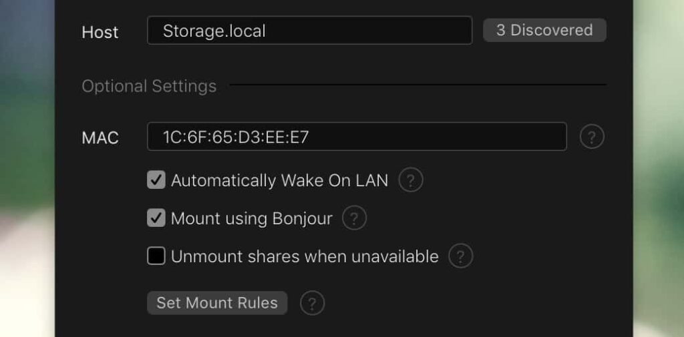The width and height of the screenshot is (684, 337).
Task: Click the help icon beside the MAC field
Action: [x=592, y=137]
